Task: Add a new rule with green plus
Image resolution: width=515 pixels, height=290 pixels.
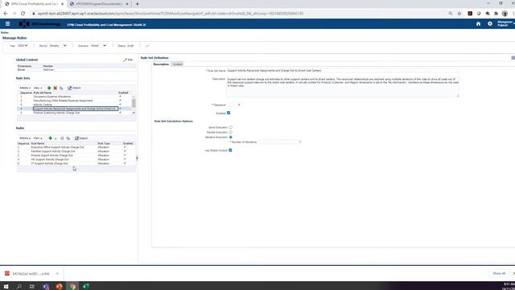Action: pyautogui.click(x=50, y=138)
